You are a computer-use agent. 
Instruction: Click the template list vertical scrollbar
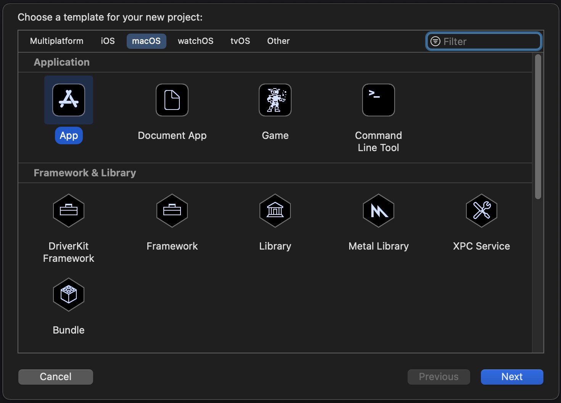(538, 127)
